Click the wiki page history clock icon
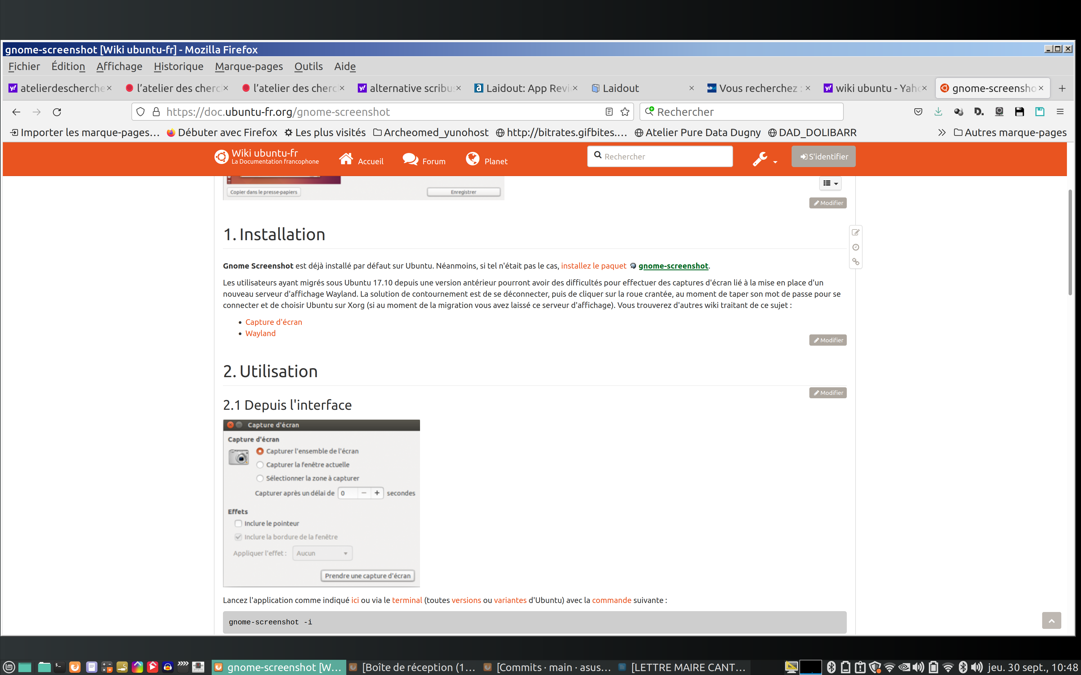This screenshot has width=1081, height=675. [x=856, y=247]
